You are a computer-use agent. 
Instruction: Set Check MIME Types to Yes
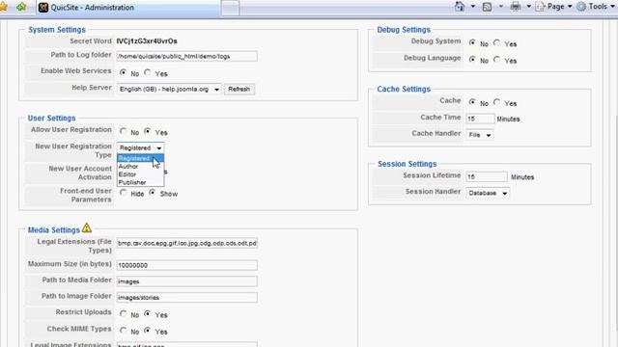coord(148,331)
